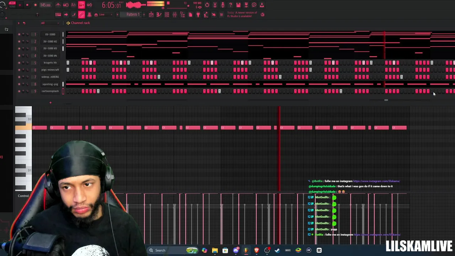Open the Channel rack view icon
Image resolution: width=455 pixels, height=256 pixels.
[x=167, y=15]
